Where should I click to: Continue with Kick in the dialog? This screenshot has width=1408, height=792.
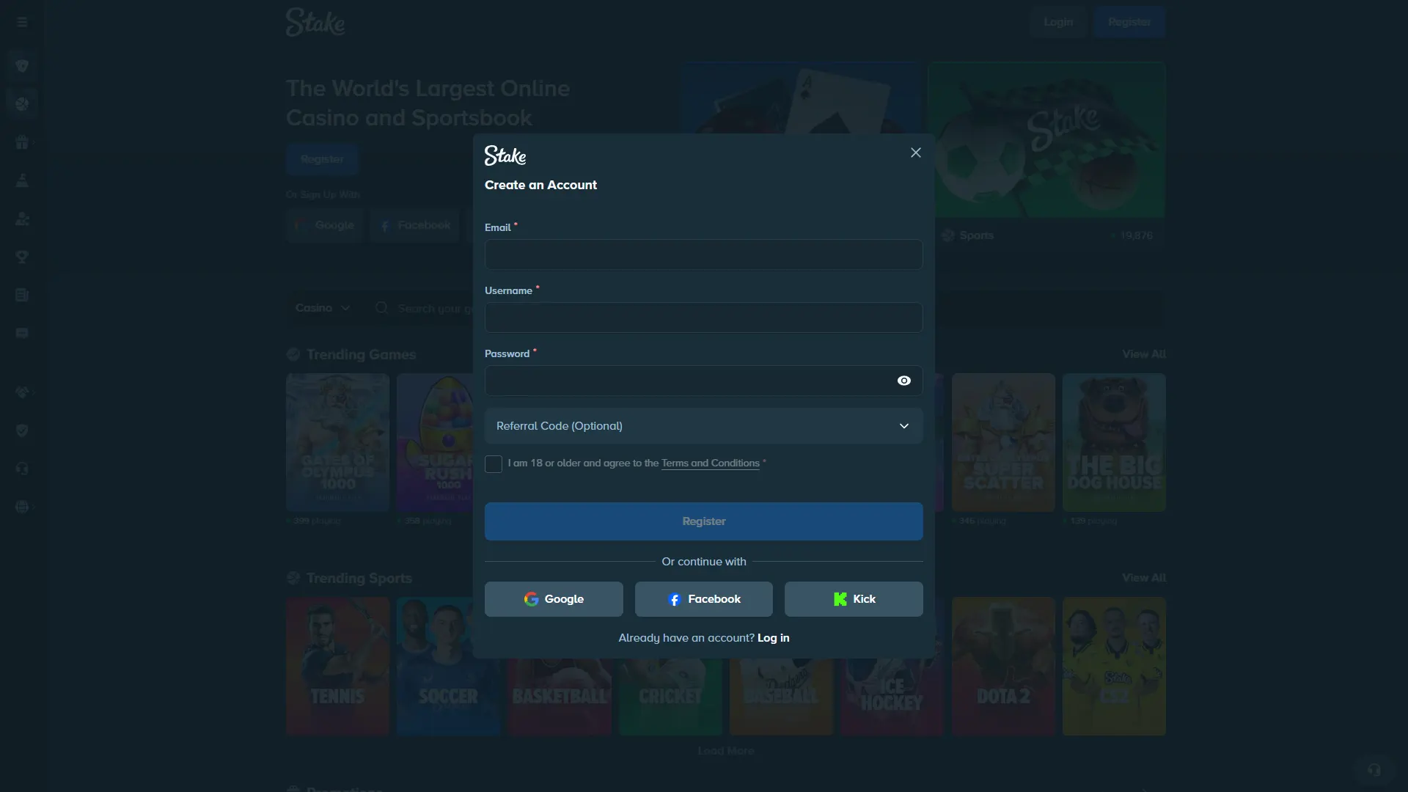pos(854,599)
